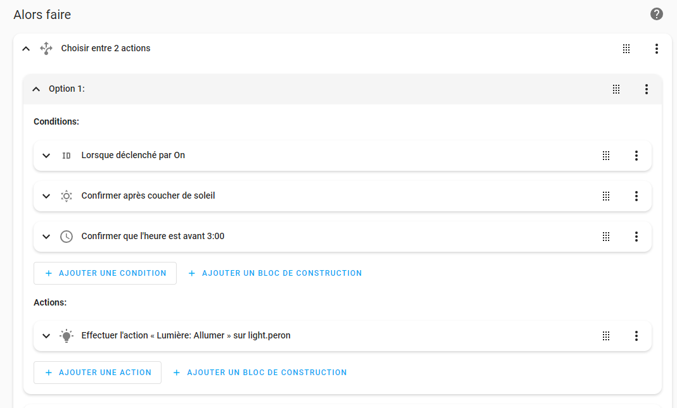
Task: Expand the Confirmer après coucher de soleil condition
Action: [46, 196]
